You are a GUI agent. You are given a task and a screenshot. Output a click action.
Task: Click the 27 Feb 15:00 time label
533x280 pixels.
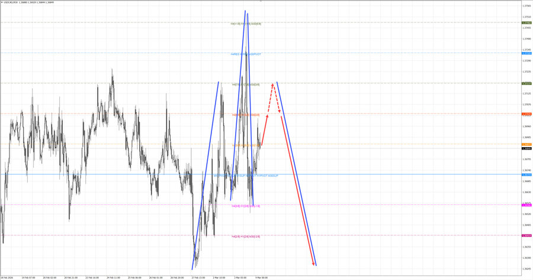click(x=198, y=278)
